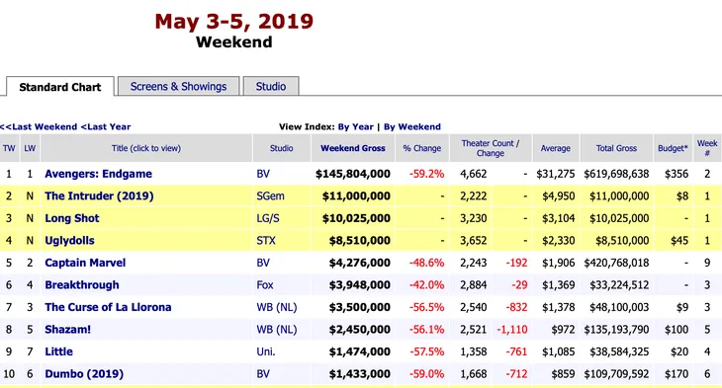Select -48.6% change for Captain Marvel
Viewport: 722px width, 388px height.
[427, 263]
